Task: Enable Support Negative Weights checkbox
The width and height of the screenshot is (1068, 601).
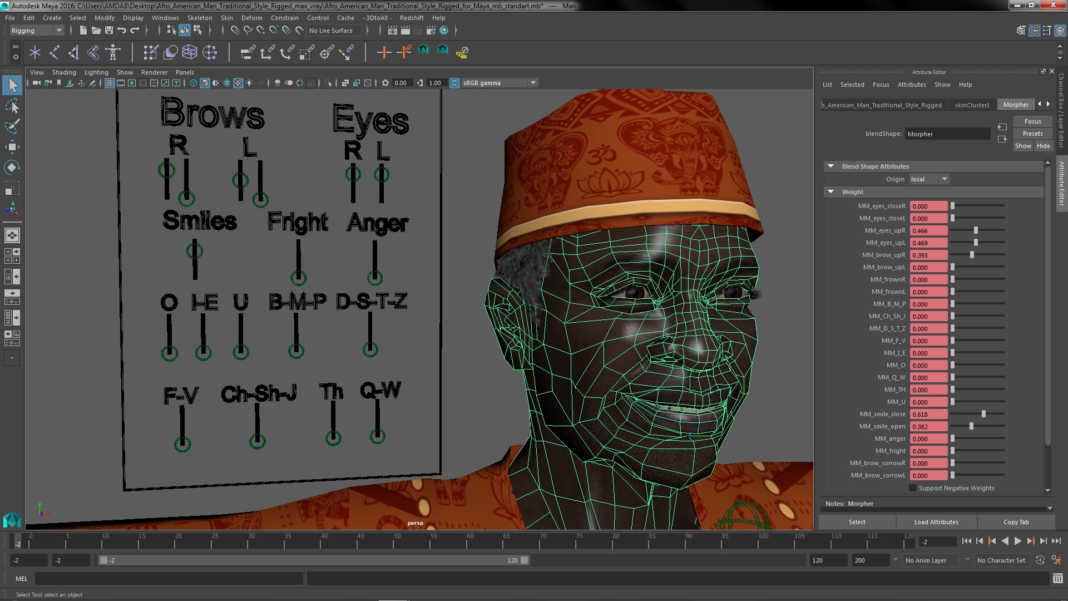Action: point(912,488)
